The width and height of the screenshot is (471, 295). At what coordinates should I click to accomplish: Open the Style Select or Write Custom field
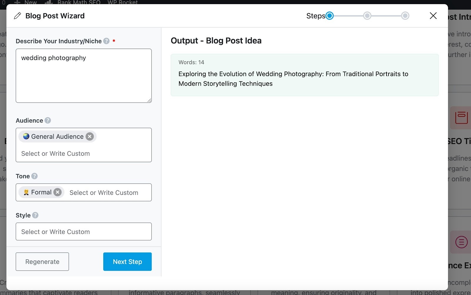click(x=84, y=232)
